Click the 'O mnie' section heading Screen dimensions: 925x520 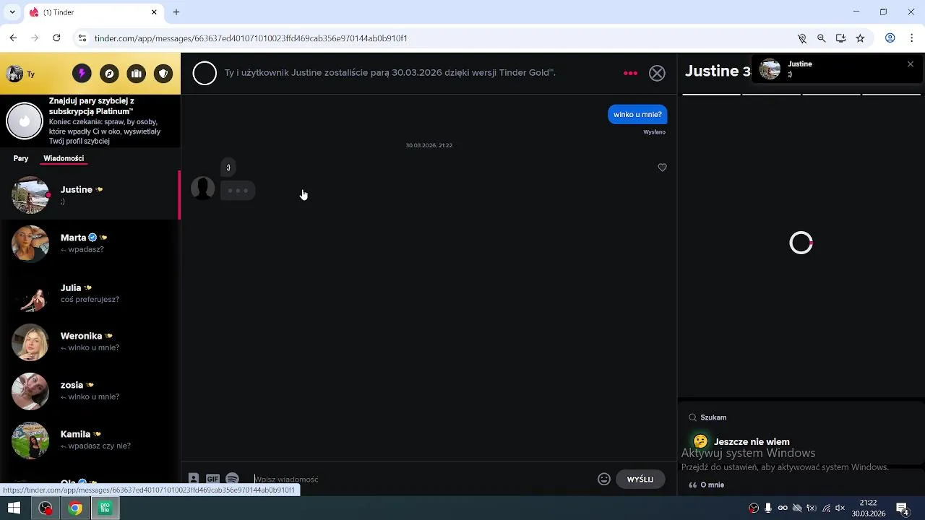click(712, 485)
